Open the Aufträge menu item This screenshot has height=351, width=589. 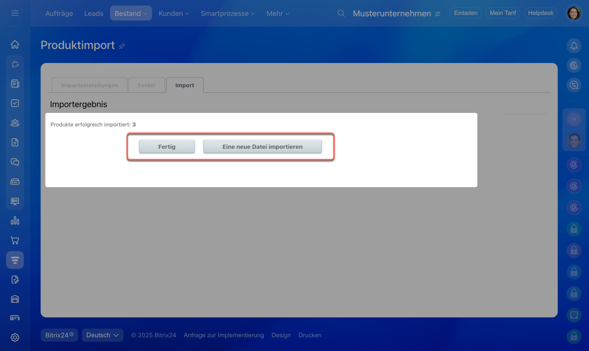point(59,13)
